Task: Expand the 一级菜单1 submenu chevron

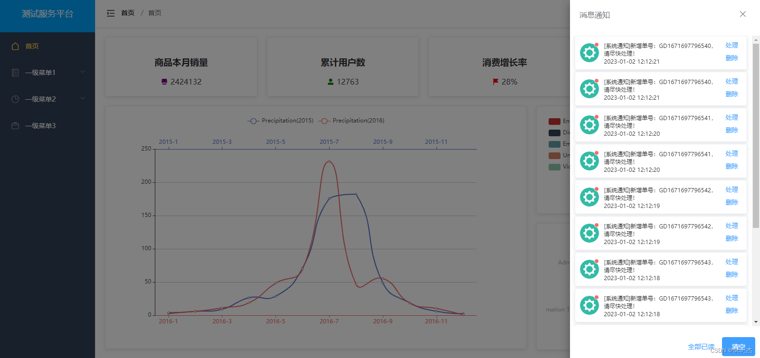Action: [x=83, y=72]
